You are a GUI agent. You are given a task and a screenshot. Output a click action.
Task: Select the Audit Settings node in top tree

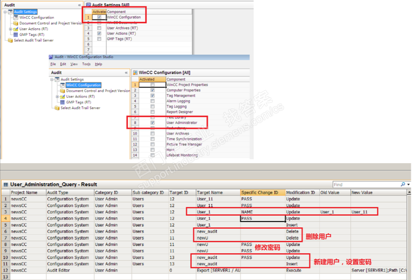[26, 12]
